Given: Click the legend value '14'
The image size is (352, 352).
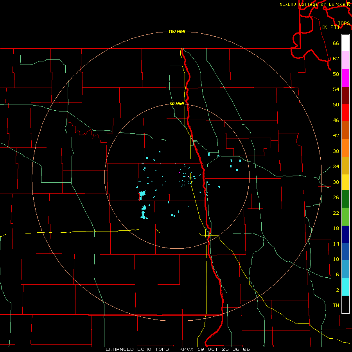Looking at the screenshot, I should (x=336, y=244).
